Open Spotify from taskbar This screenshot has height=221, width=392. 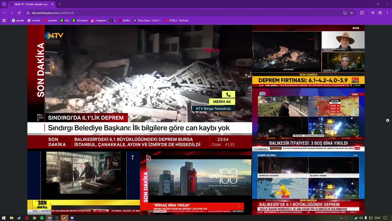tap(42, 218)
